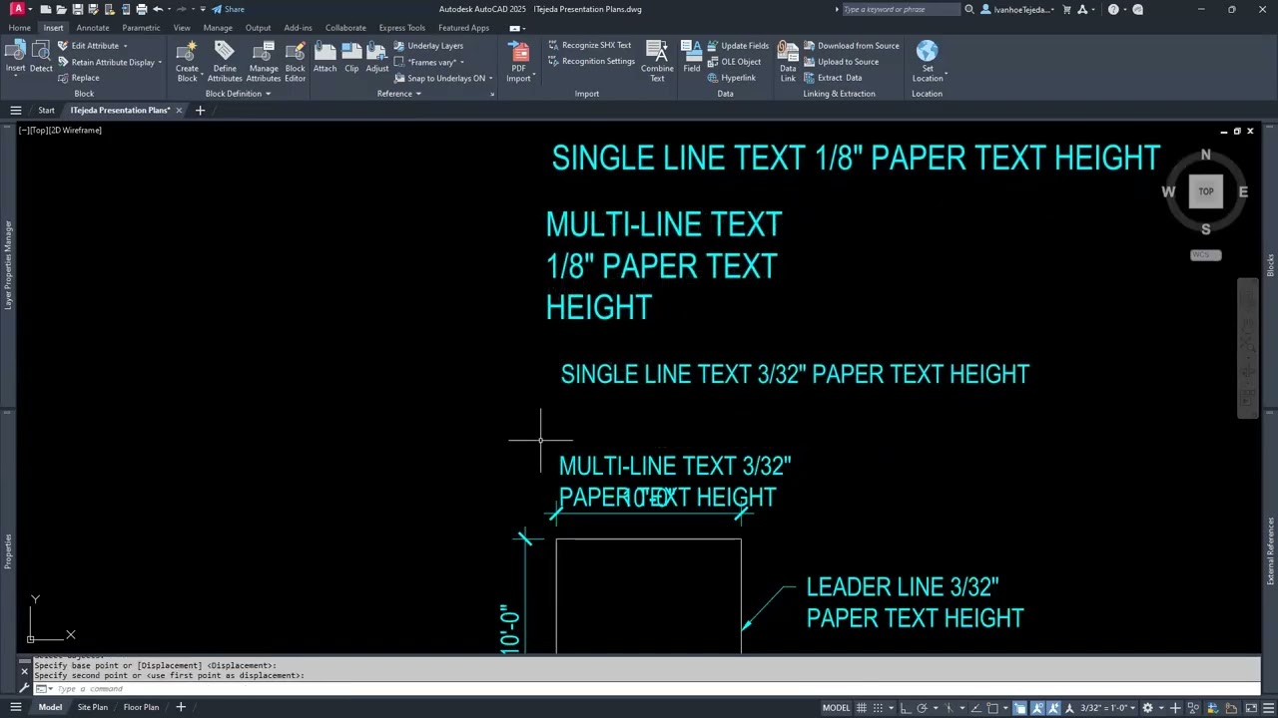
Task: Switch to the Home ribbon tab
Action: (19, 28)
